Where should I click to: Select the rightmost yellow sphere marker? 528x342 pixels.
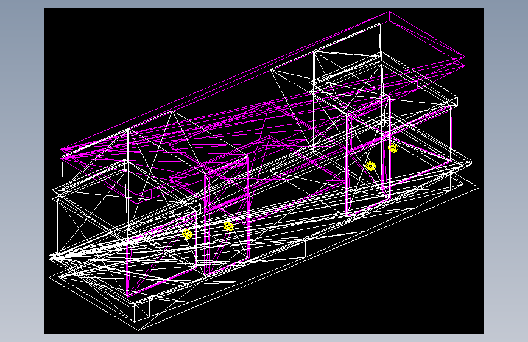point(393,148)
